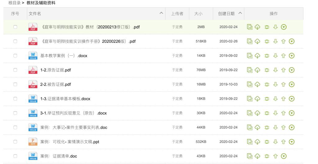This screenshot has height=164, width=318.
Task: Move first 教材 pdf row down with arrow
Action: tap(275, 27)
